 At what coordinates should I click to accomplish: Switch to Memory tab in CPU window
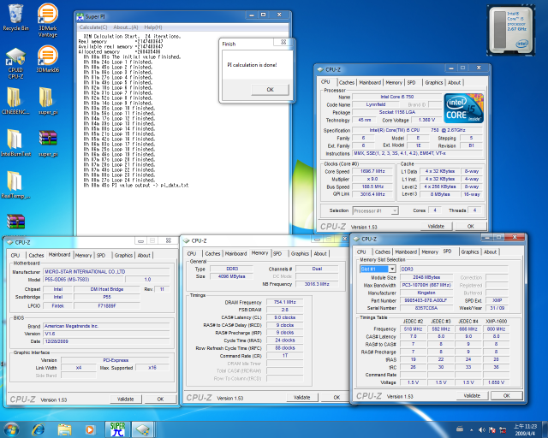pos(394,82)
